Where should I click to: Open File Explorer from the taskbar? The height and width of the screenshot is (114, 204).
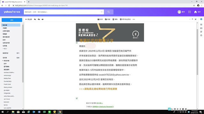[x=13, y=112]
